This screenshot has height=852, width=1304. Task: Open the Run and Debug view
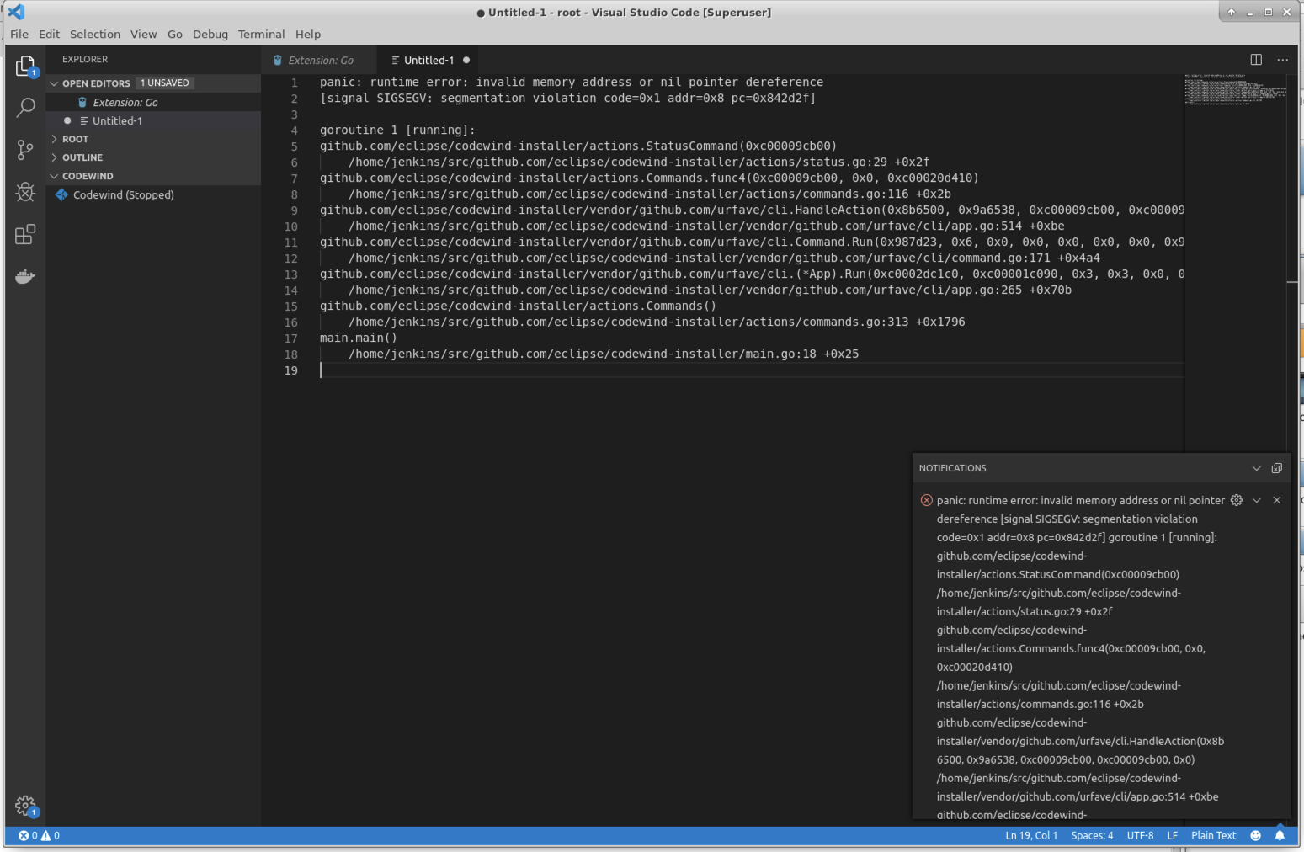click(x=25, y=192)
